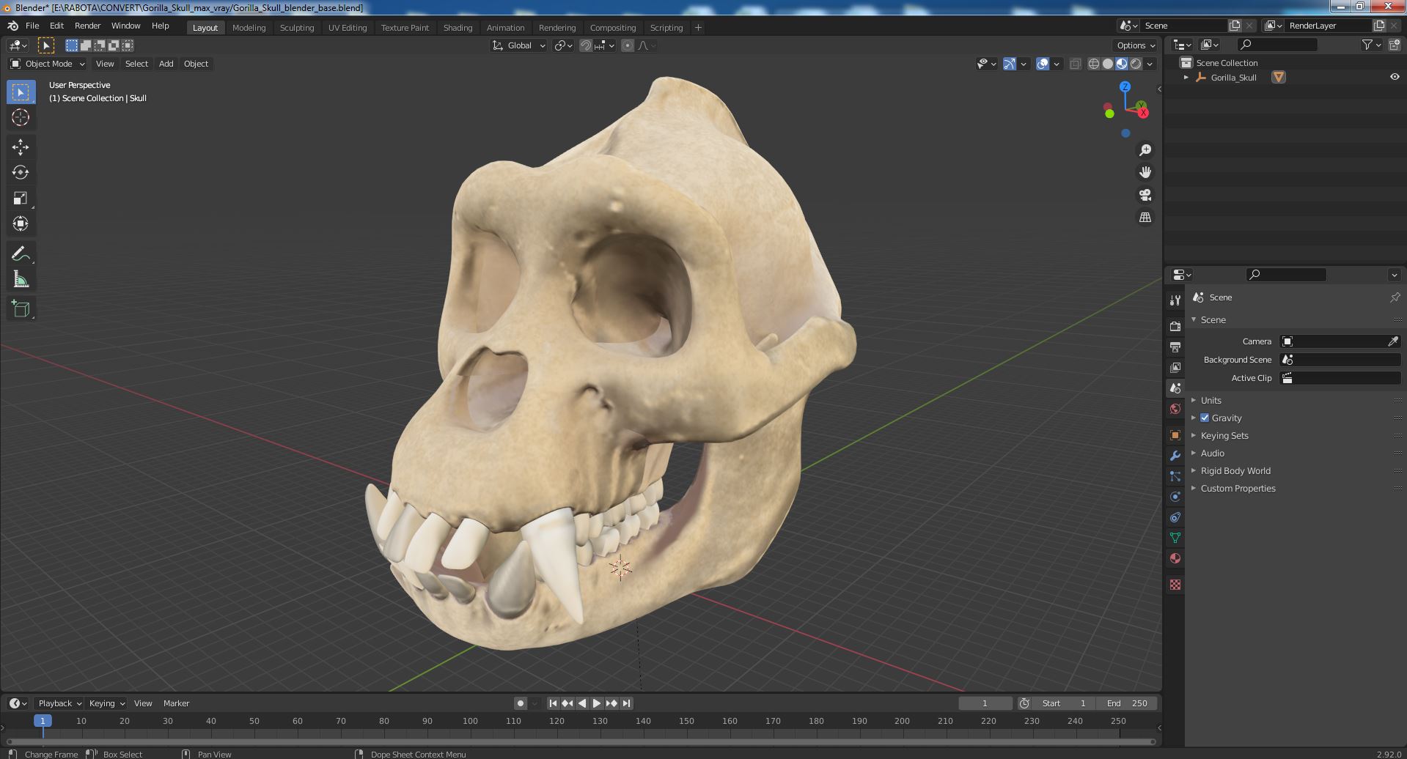Open the viewport Options dropdown

(x=1136, y=45)
